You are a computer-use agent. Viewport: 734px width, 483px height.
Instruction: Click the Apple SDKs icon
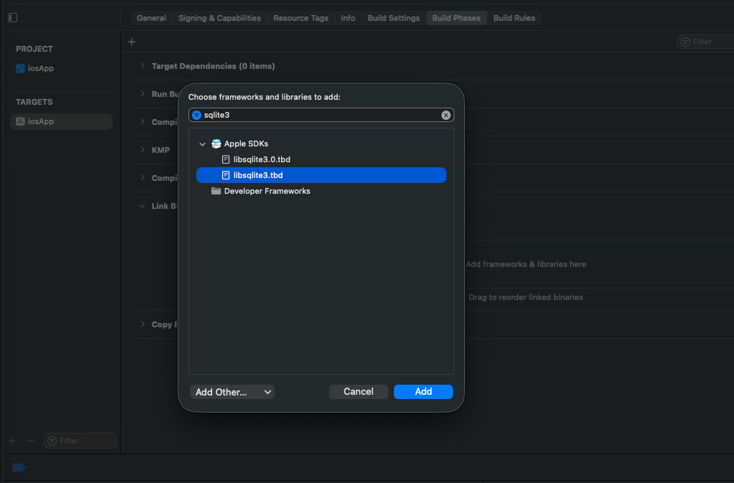[x=216, y=144]
